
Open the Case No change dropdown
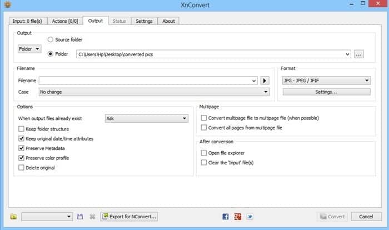coord(154,92)
